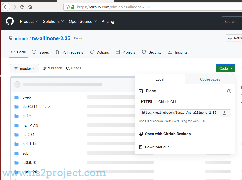Click the branch icon next to 1 branch
Image resolution: width=242 pixels, height=180 pixels.
point(45,68)
